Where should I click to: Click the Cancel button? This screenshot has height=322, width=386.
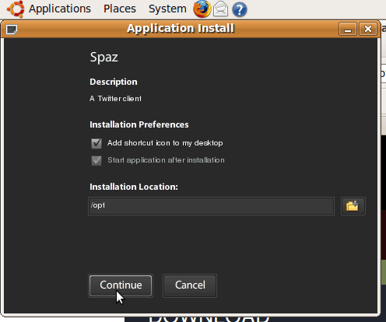(x=190, y=285)
